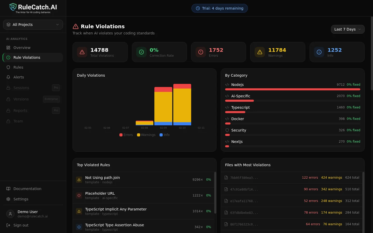Toggle Warnings in the chart legend

146,135
